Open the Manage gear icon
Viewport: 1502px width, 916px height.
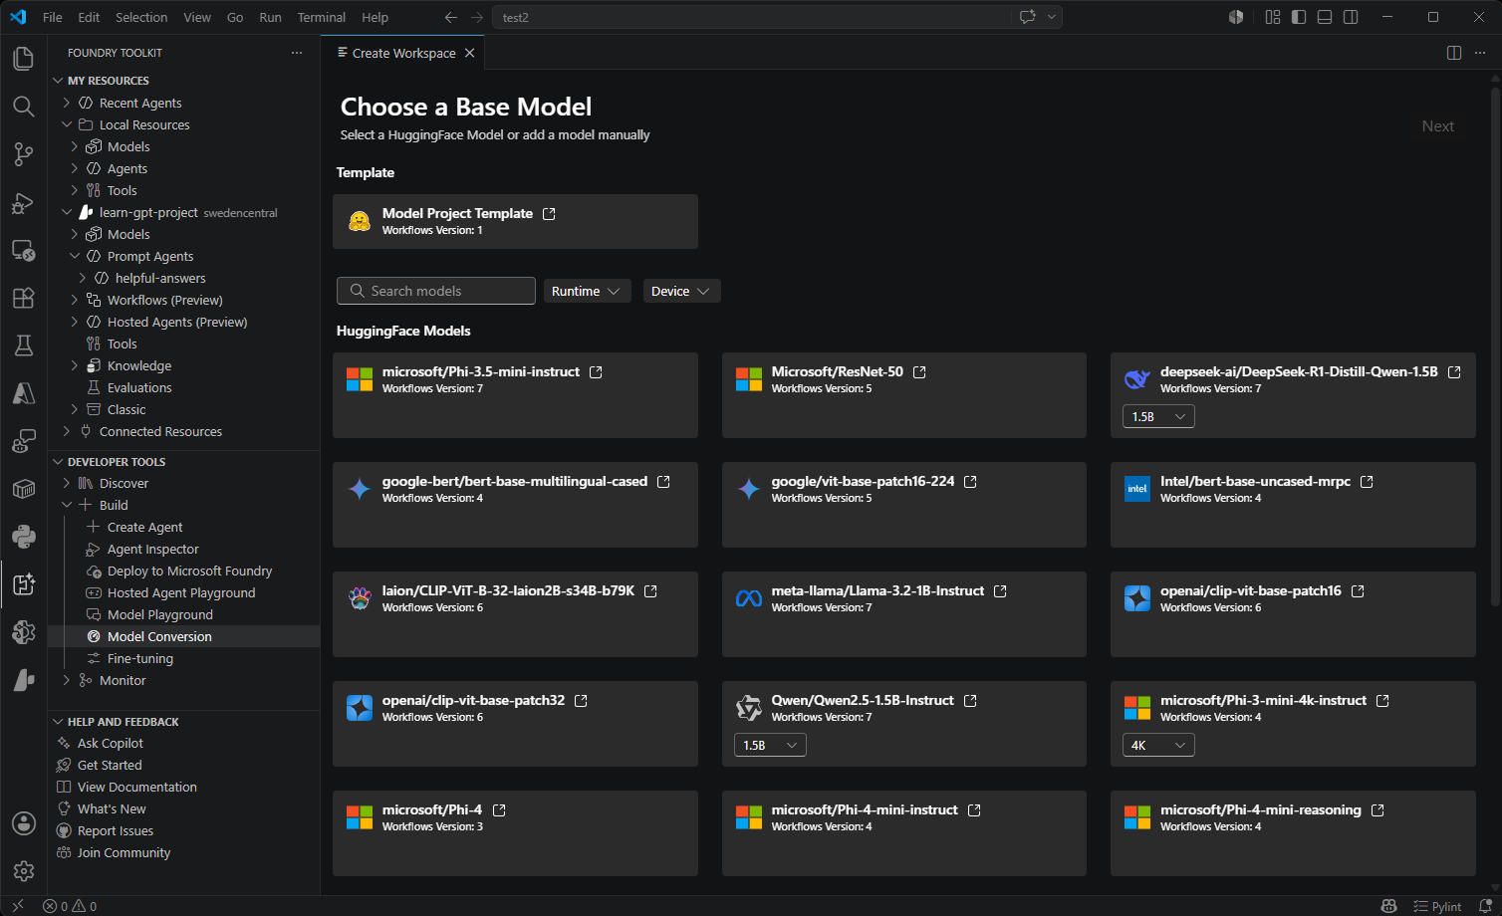[x=24, y=871]
